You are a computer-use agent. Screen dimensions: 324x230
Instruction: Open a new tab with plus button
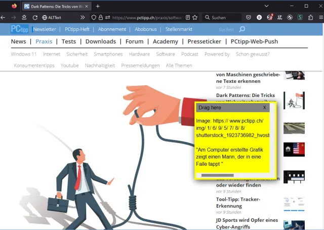[x=98, y=7]
